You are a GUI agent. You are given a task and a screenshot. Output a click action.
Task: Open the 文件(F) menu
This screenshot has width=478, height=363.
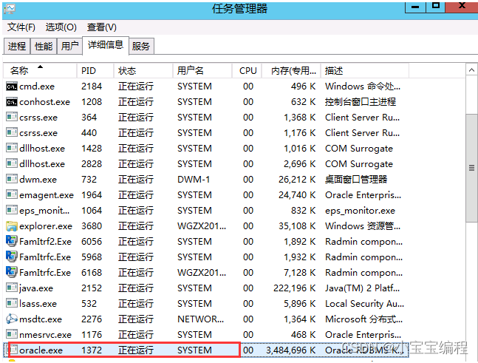(x=21, y=27)
